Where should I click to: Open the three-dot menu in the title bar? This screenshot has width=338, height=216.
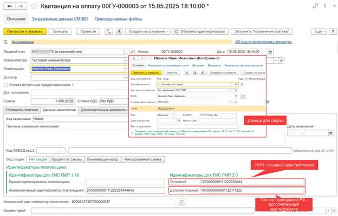click(325, 6)
